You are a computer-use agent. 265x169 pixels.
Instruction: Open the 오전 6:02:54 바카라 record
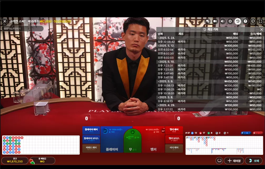tap(210, 50)
